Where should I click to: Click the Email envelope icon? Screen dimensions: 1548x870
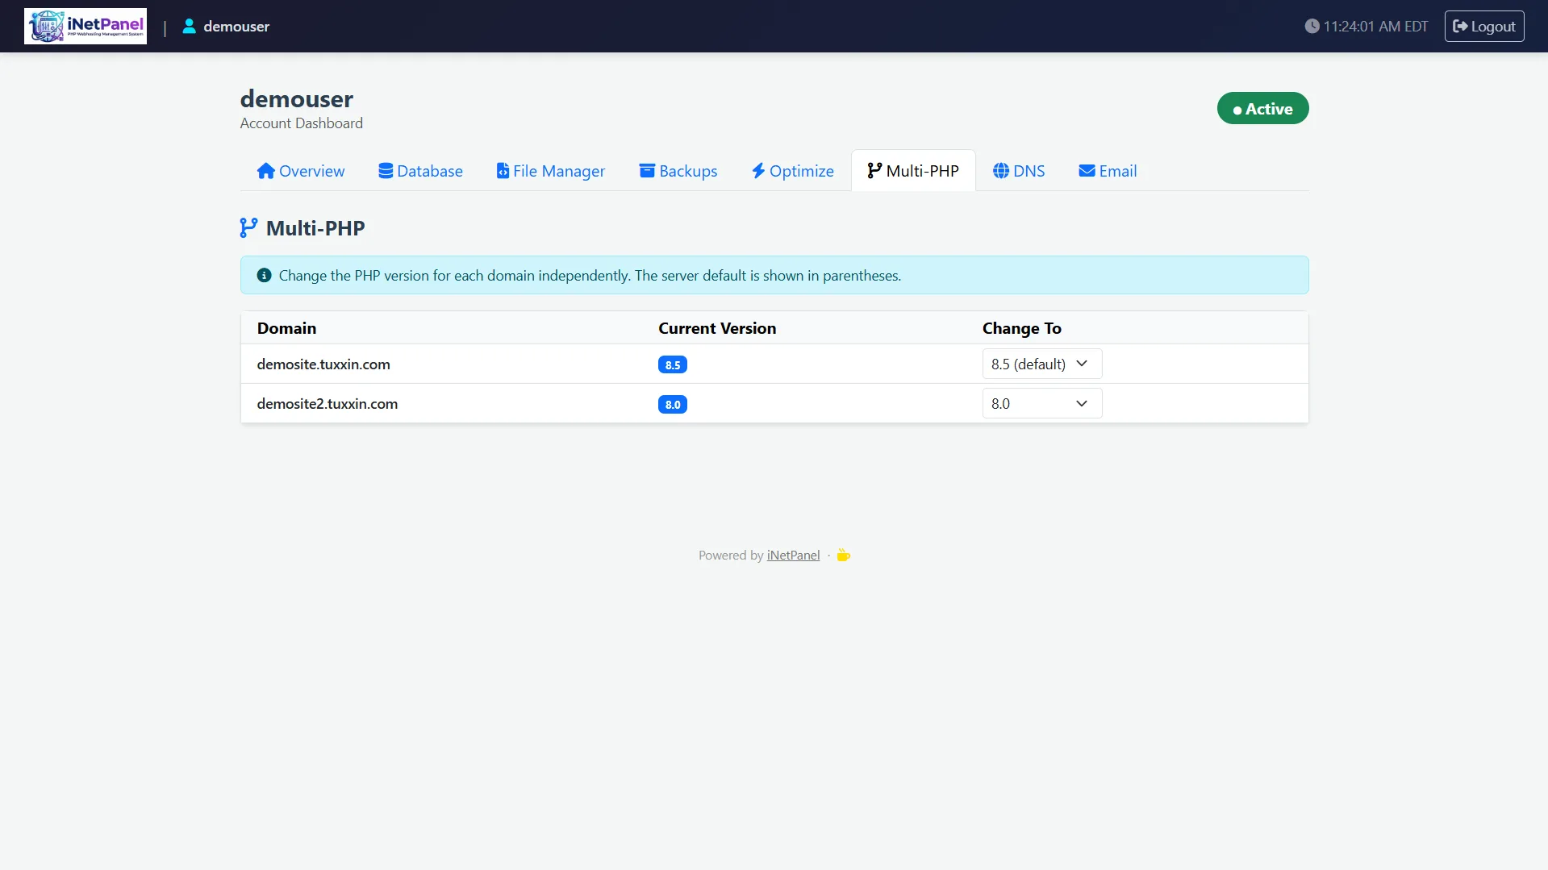click(1086, 170)
